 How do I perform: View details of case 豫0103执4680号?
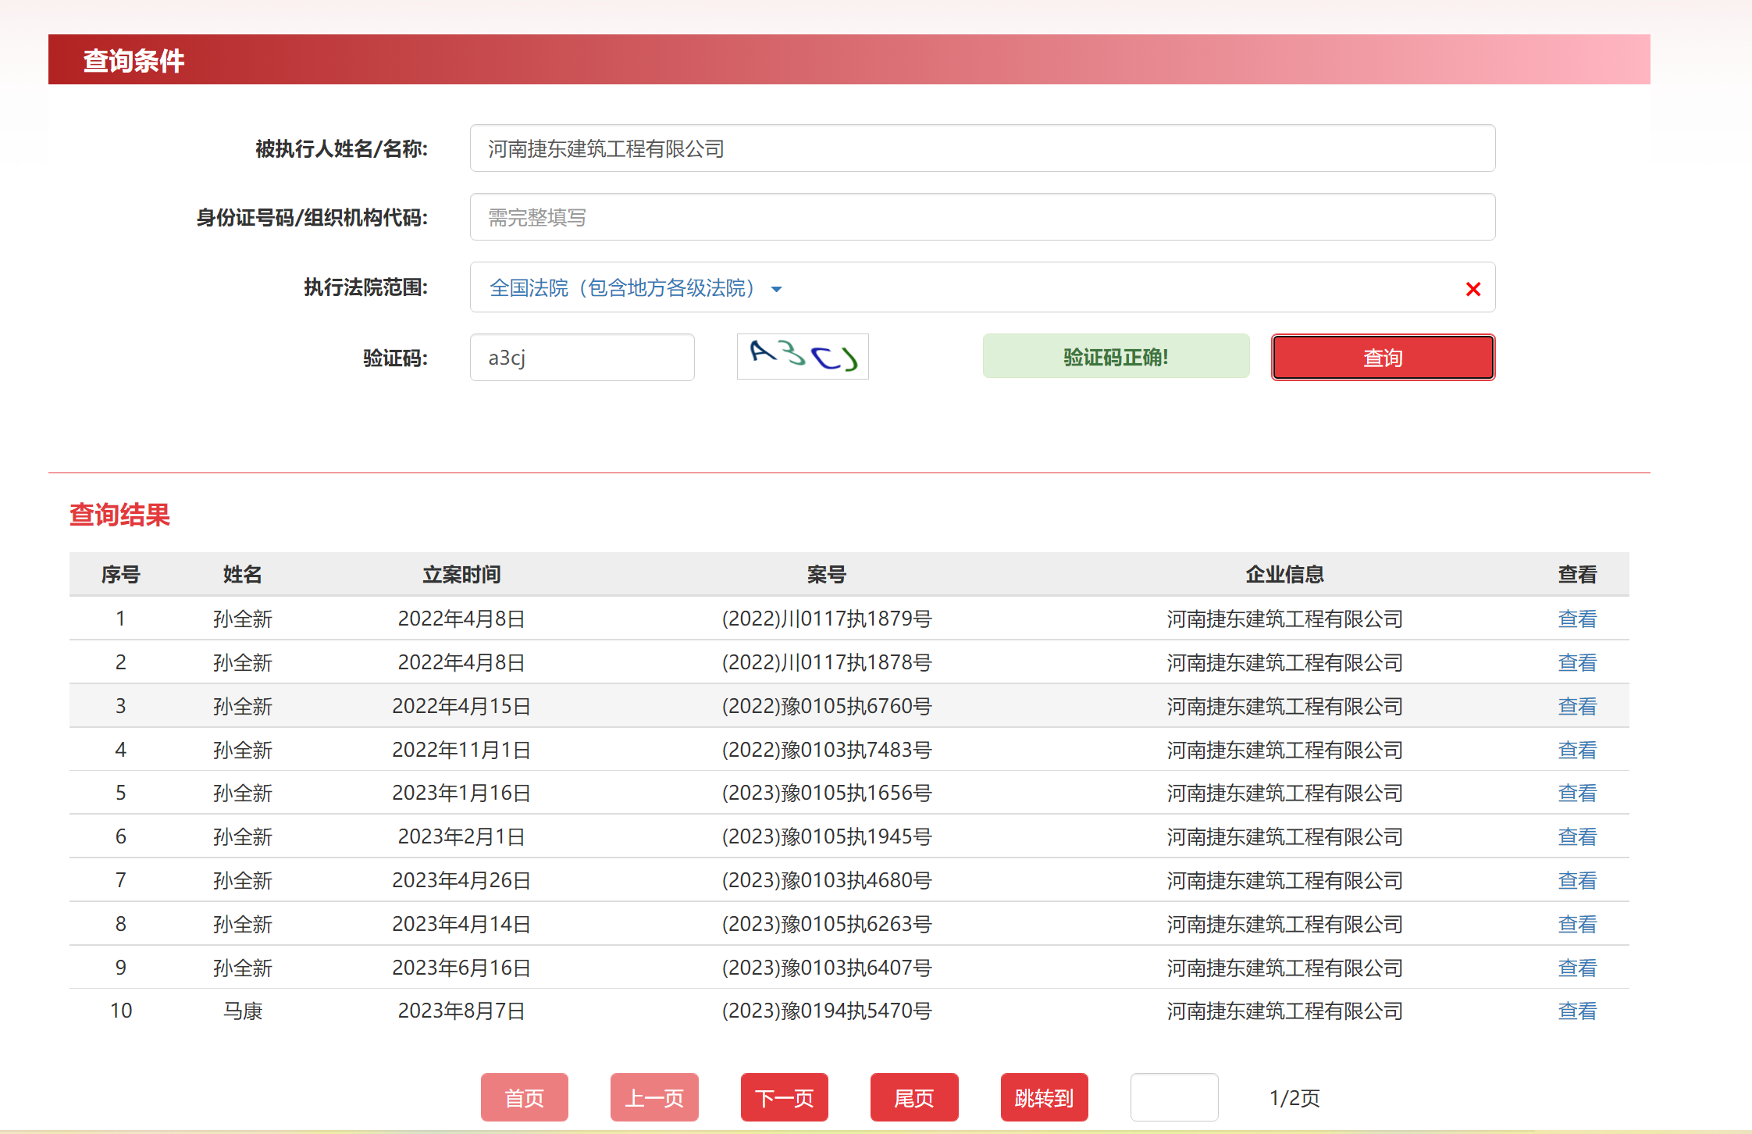pyautogui.click(x=1577, y=881)
